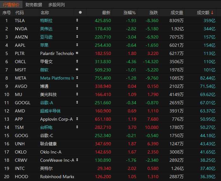This screenshot has height=181, width=221.
Task: Click the star marker in PLTR row
Action: (77, 53)
